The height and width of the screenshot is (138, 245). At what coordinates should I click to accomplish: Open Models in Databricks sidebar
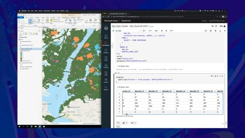coord(106,80)
